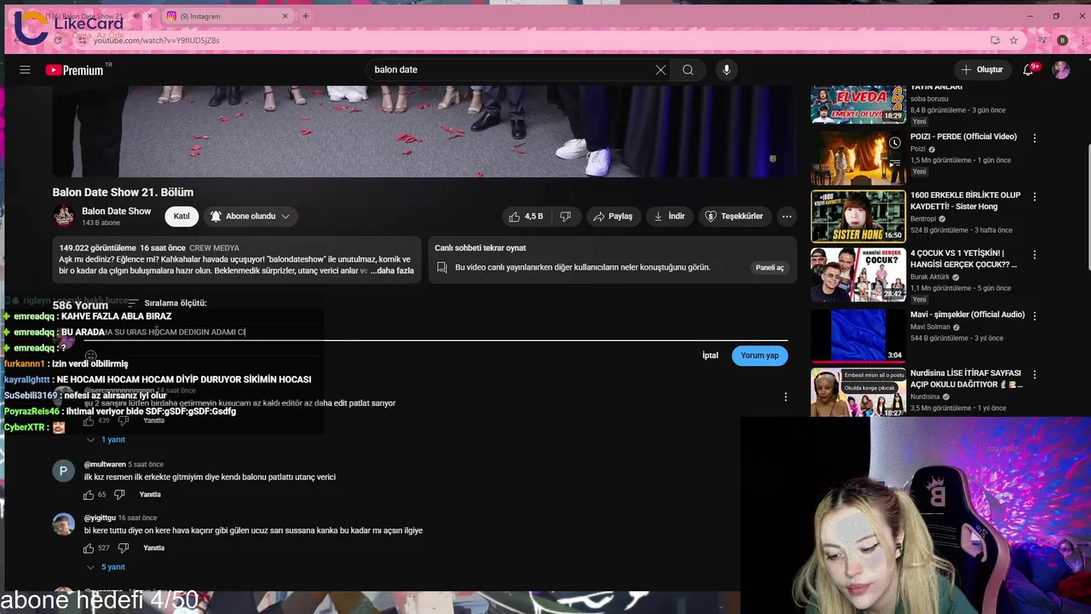
Task: Open the @yigittgu username link
Action: point(100,518)
